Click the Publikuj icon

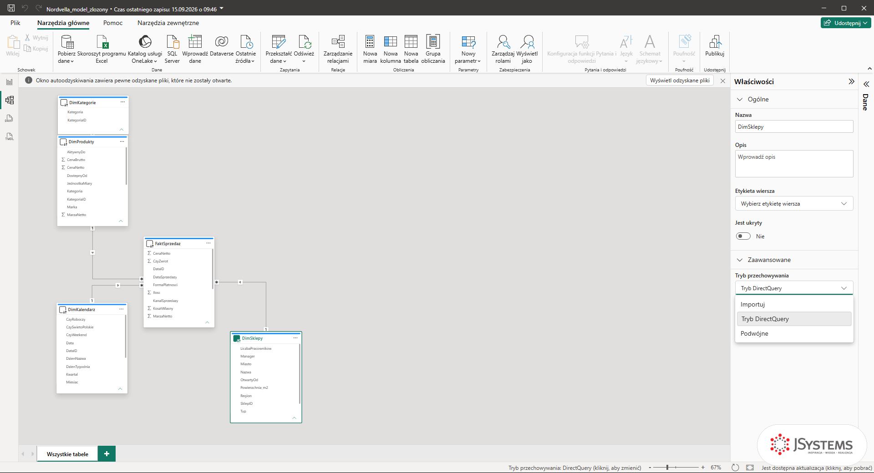715,42
